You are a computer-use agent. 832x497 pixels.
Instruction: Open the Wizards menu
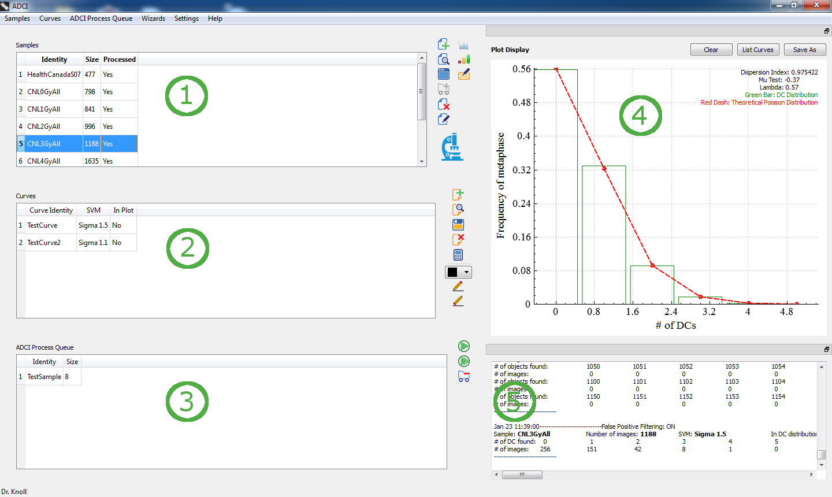(153, 18)
